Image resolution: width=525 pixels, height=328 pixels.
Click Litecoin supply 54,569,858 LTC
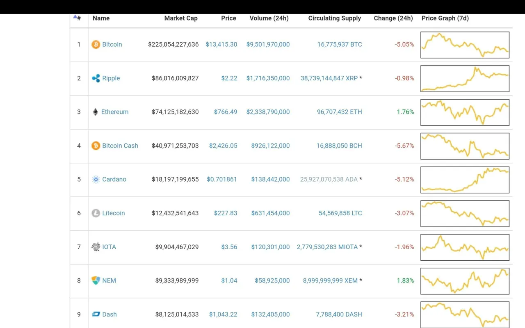pyautogui.click(x=340, y=213)
